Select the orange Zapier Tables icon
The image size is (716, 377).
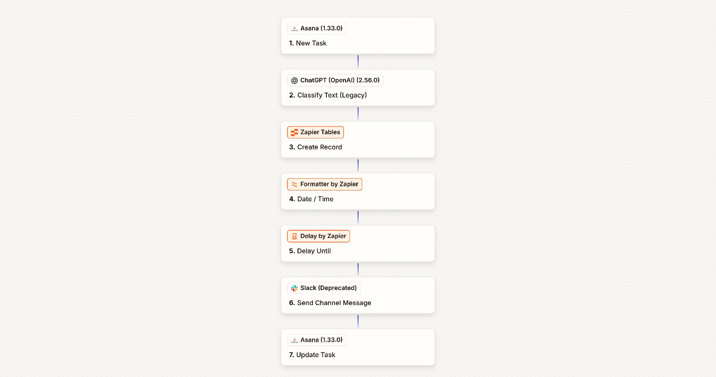click(x=295, y=132)
